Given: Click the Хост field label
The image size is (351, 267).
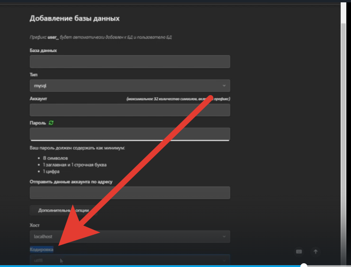Looking at the screenshot, I should (35, 225).
